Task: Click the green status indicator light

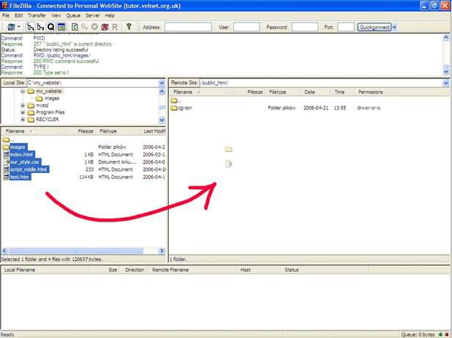Action: click(440, 334)
